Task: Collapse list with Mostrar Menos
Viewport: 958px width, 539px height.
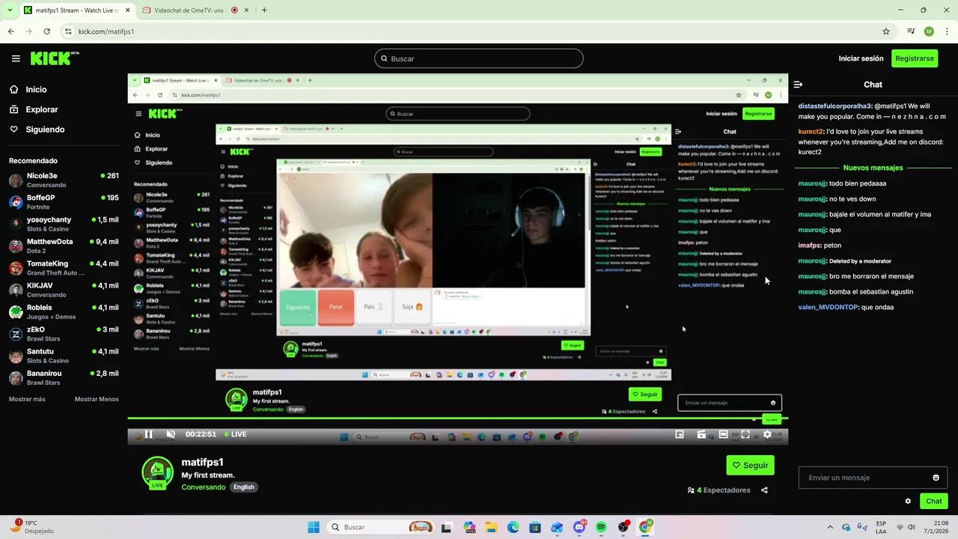Action: (x=97, y=399)
